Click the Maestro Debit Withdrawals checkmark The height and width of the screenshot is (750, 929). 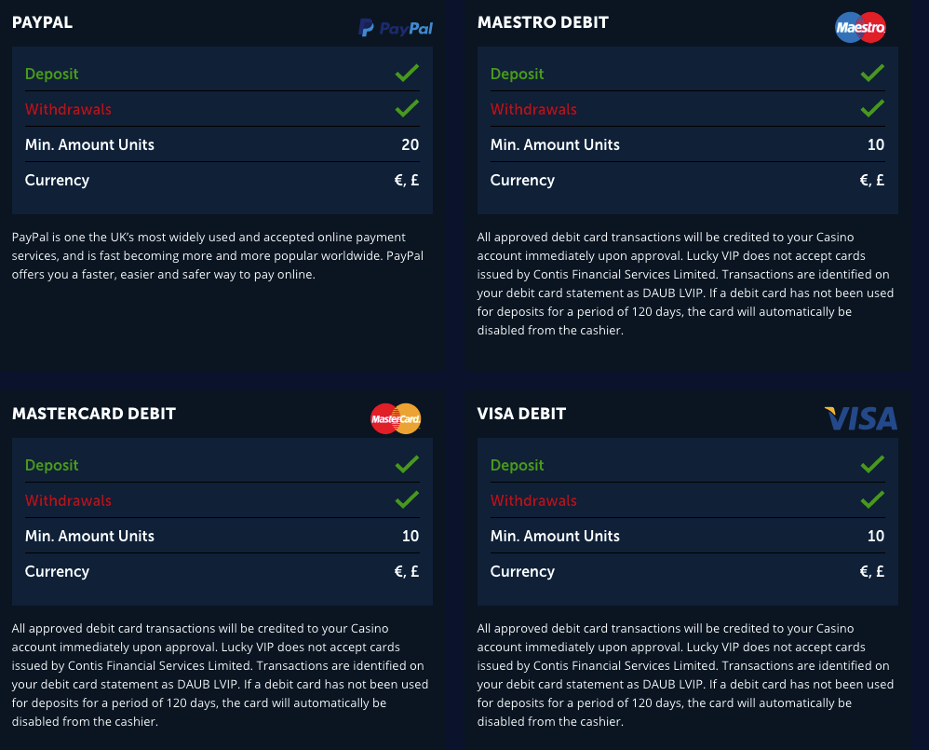[x=873, y=108]
